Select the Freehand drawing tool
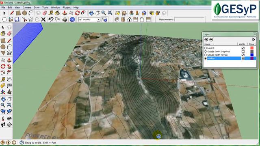 (x=9, y=53)
